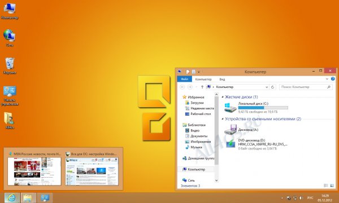Open the address bar history dropdown

pos(267,87)
